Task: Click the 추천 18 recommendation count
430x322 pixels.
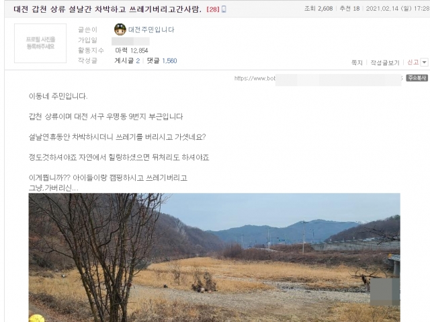Action: click(x=349, y=9)
